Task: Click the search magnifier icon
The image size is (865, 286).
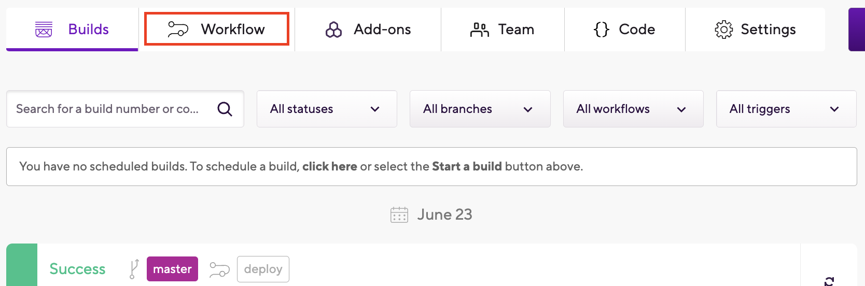Action: point(225,109)
